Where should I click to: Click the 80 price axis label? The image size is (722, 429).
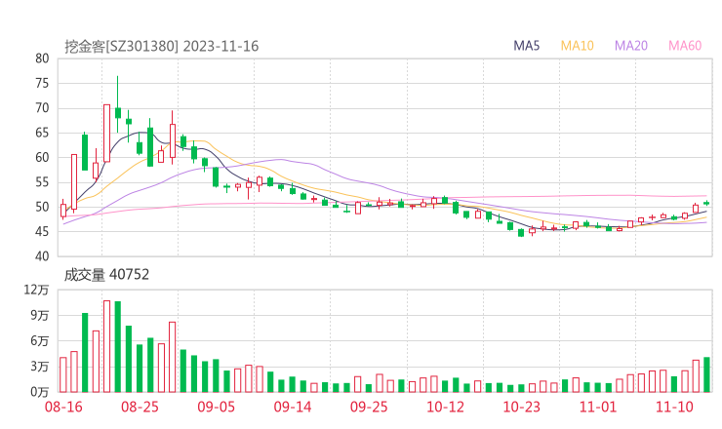(42, 58)
